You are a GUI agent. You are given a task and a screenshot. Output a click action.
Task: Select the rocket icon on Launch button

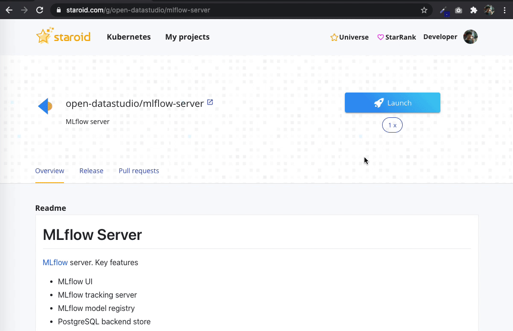click(x=378, y=103)
